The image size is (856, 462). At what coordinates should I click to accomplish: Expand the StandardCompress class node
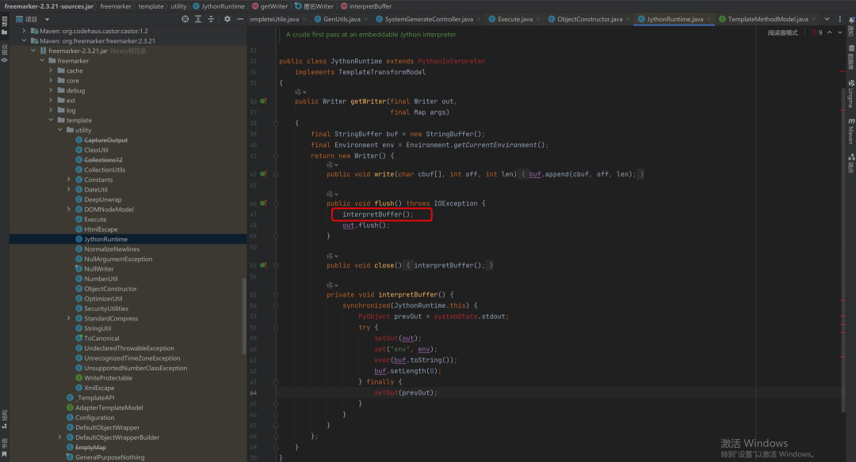point(69,318)
